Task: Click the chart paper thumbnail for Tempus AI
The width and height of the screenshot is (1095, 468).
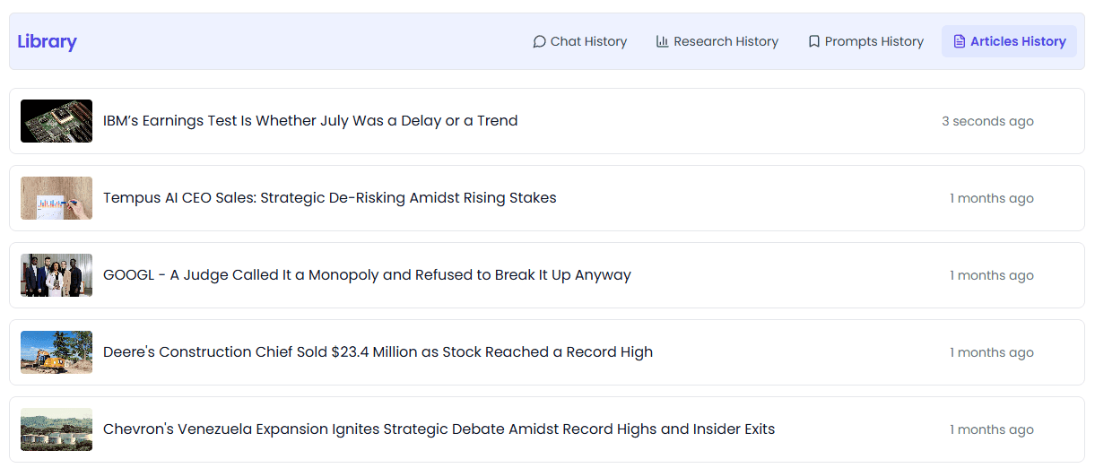Action: 56,198
